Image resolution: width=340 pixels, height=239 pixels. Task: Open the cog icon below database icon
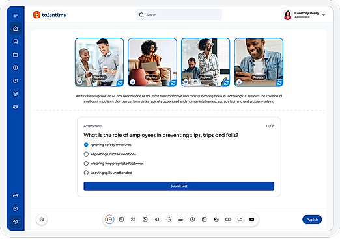pyautogui.click(x=16, y=107)
